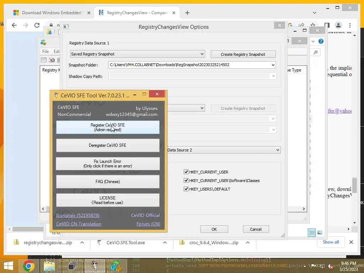The image size is (364, 273).
Task: Click the RegistryChangesView taskbar icon
Action: tap(116, 266)
